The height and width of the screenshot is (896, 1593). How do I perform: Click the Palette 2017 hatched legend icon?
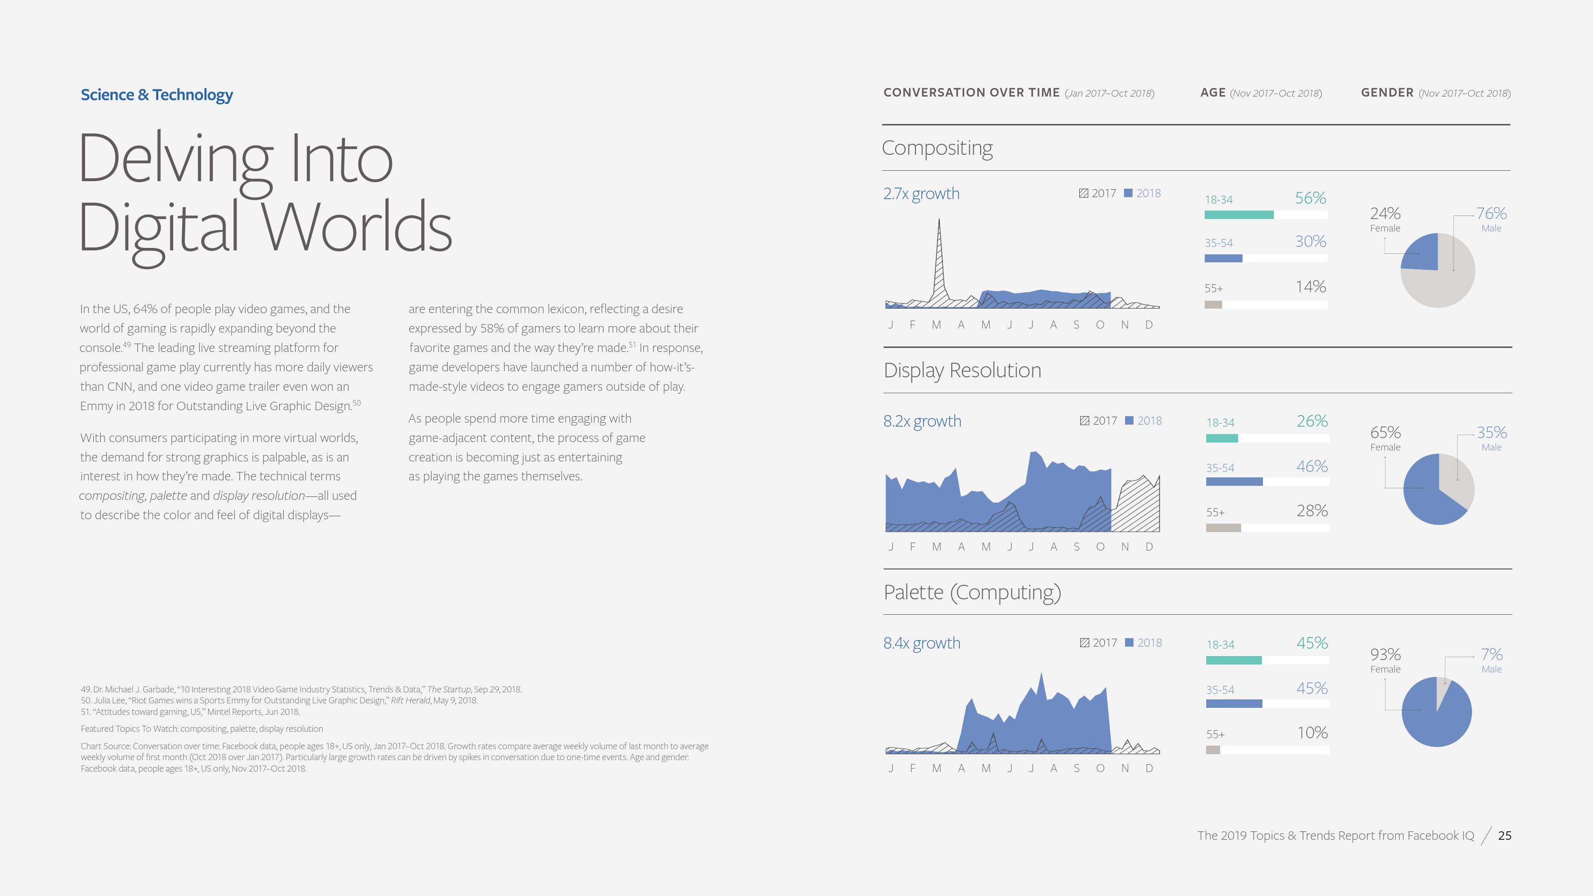tap(1084, 643)
